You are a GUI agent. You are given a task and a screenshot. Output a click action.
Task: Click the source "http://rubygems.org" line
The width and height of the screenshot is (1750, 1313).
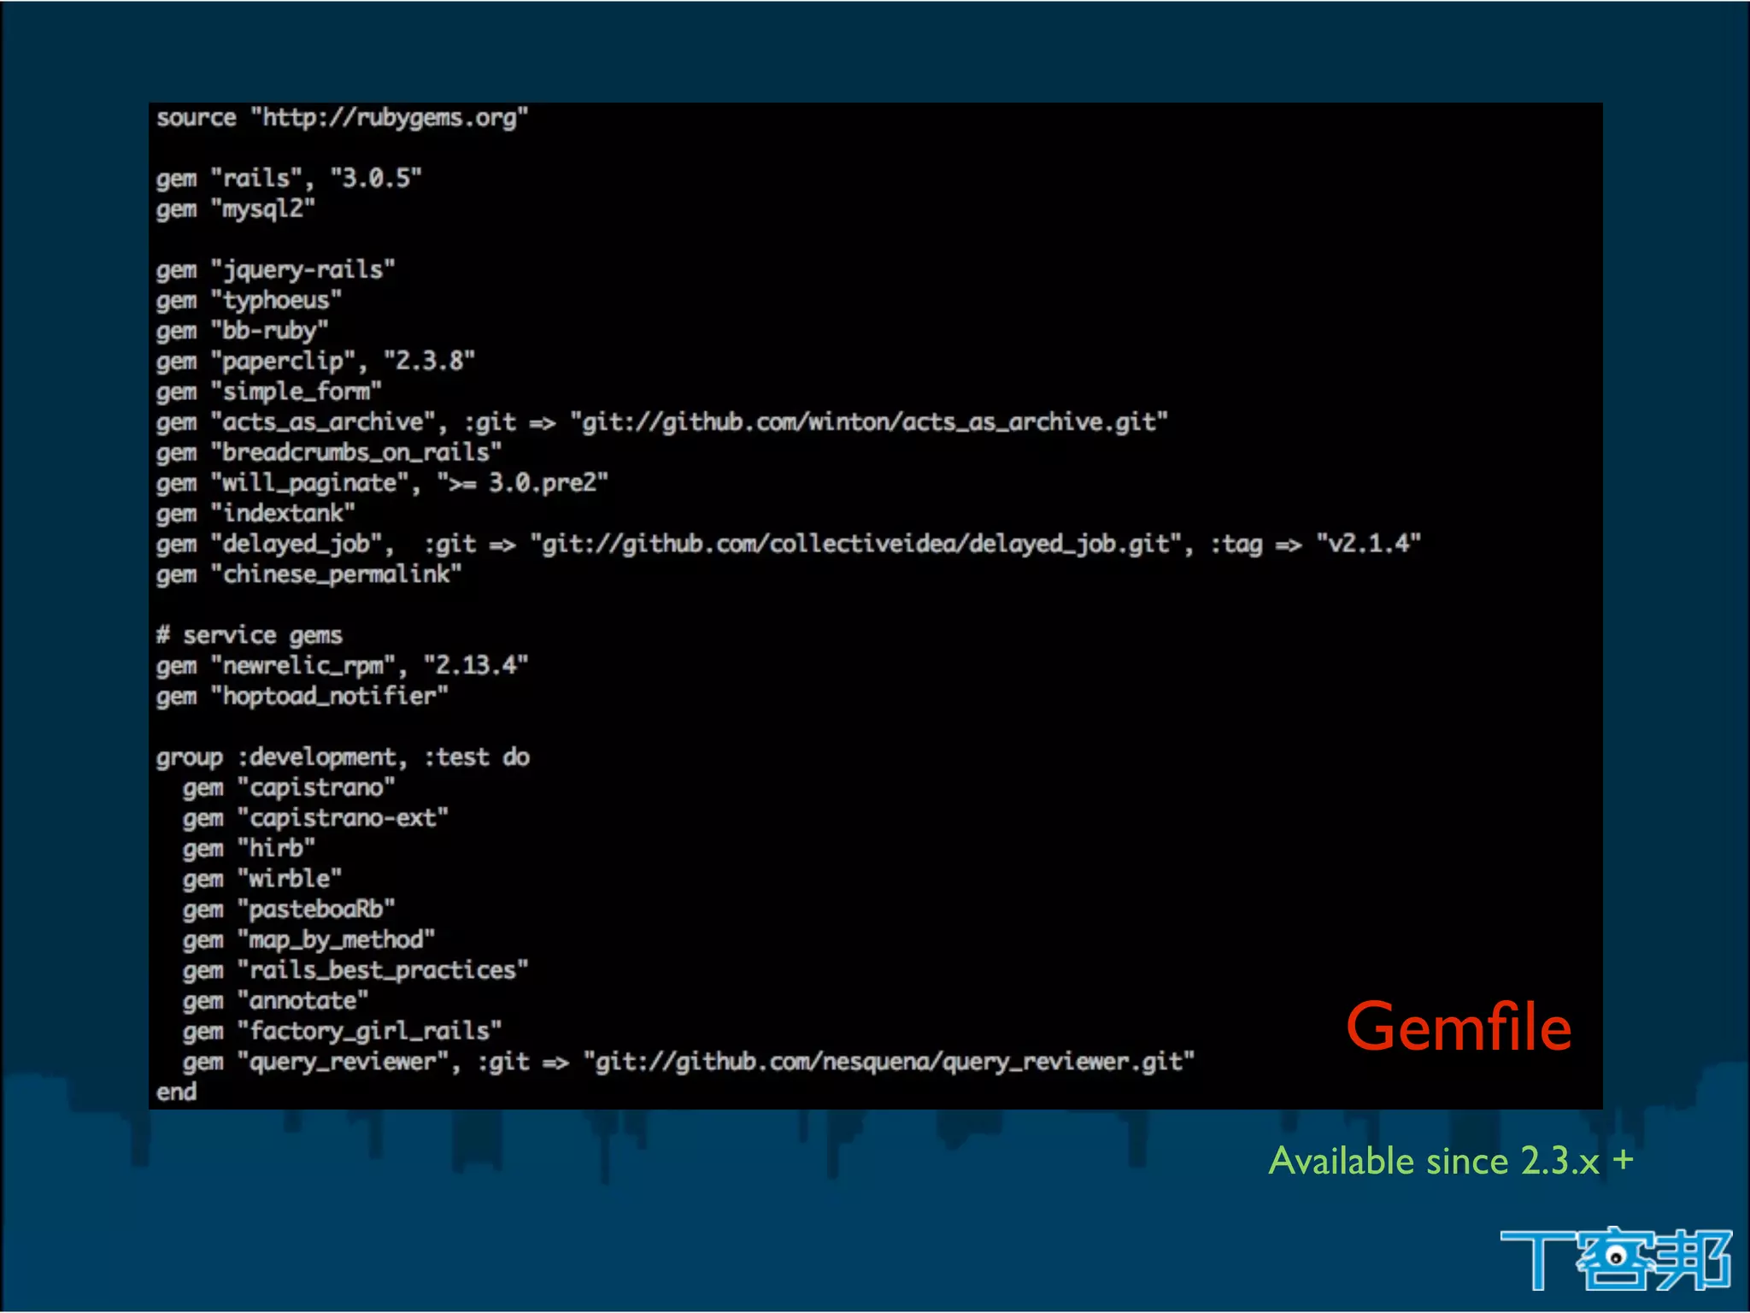(x=342, y=118)
